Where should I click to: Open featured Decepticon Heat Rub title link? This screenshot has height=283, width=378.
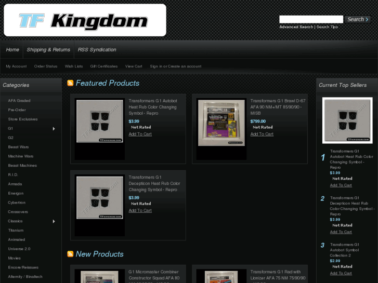[x=154, y=183]
